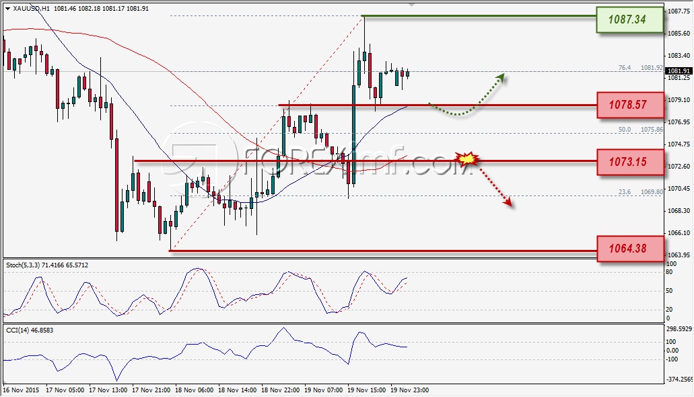Viewport: 694px width, 397px height.
Task: Expand the XAUUSD,H1 chart menu arrow
Action: click(x=7, y=9)
